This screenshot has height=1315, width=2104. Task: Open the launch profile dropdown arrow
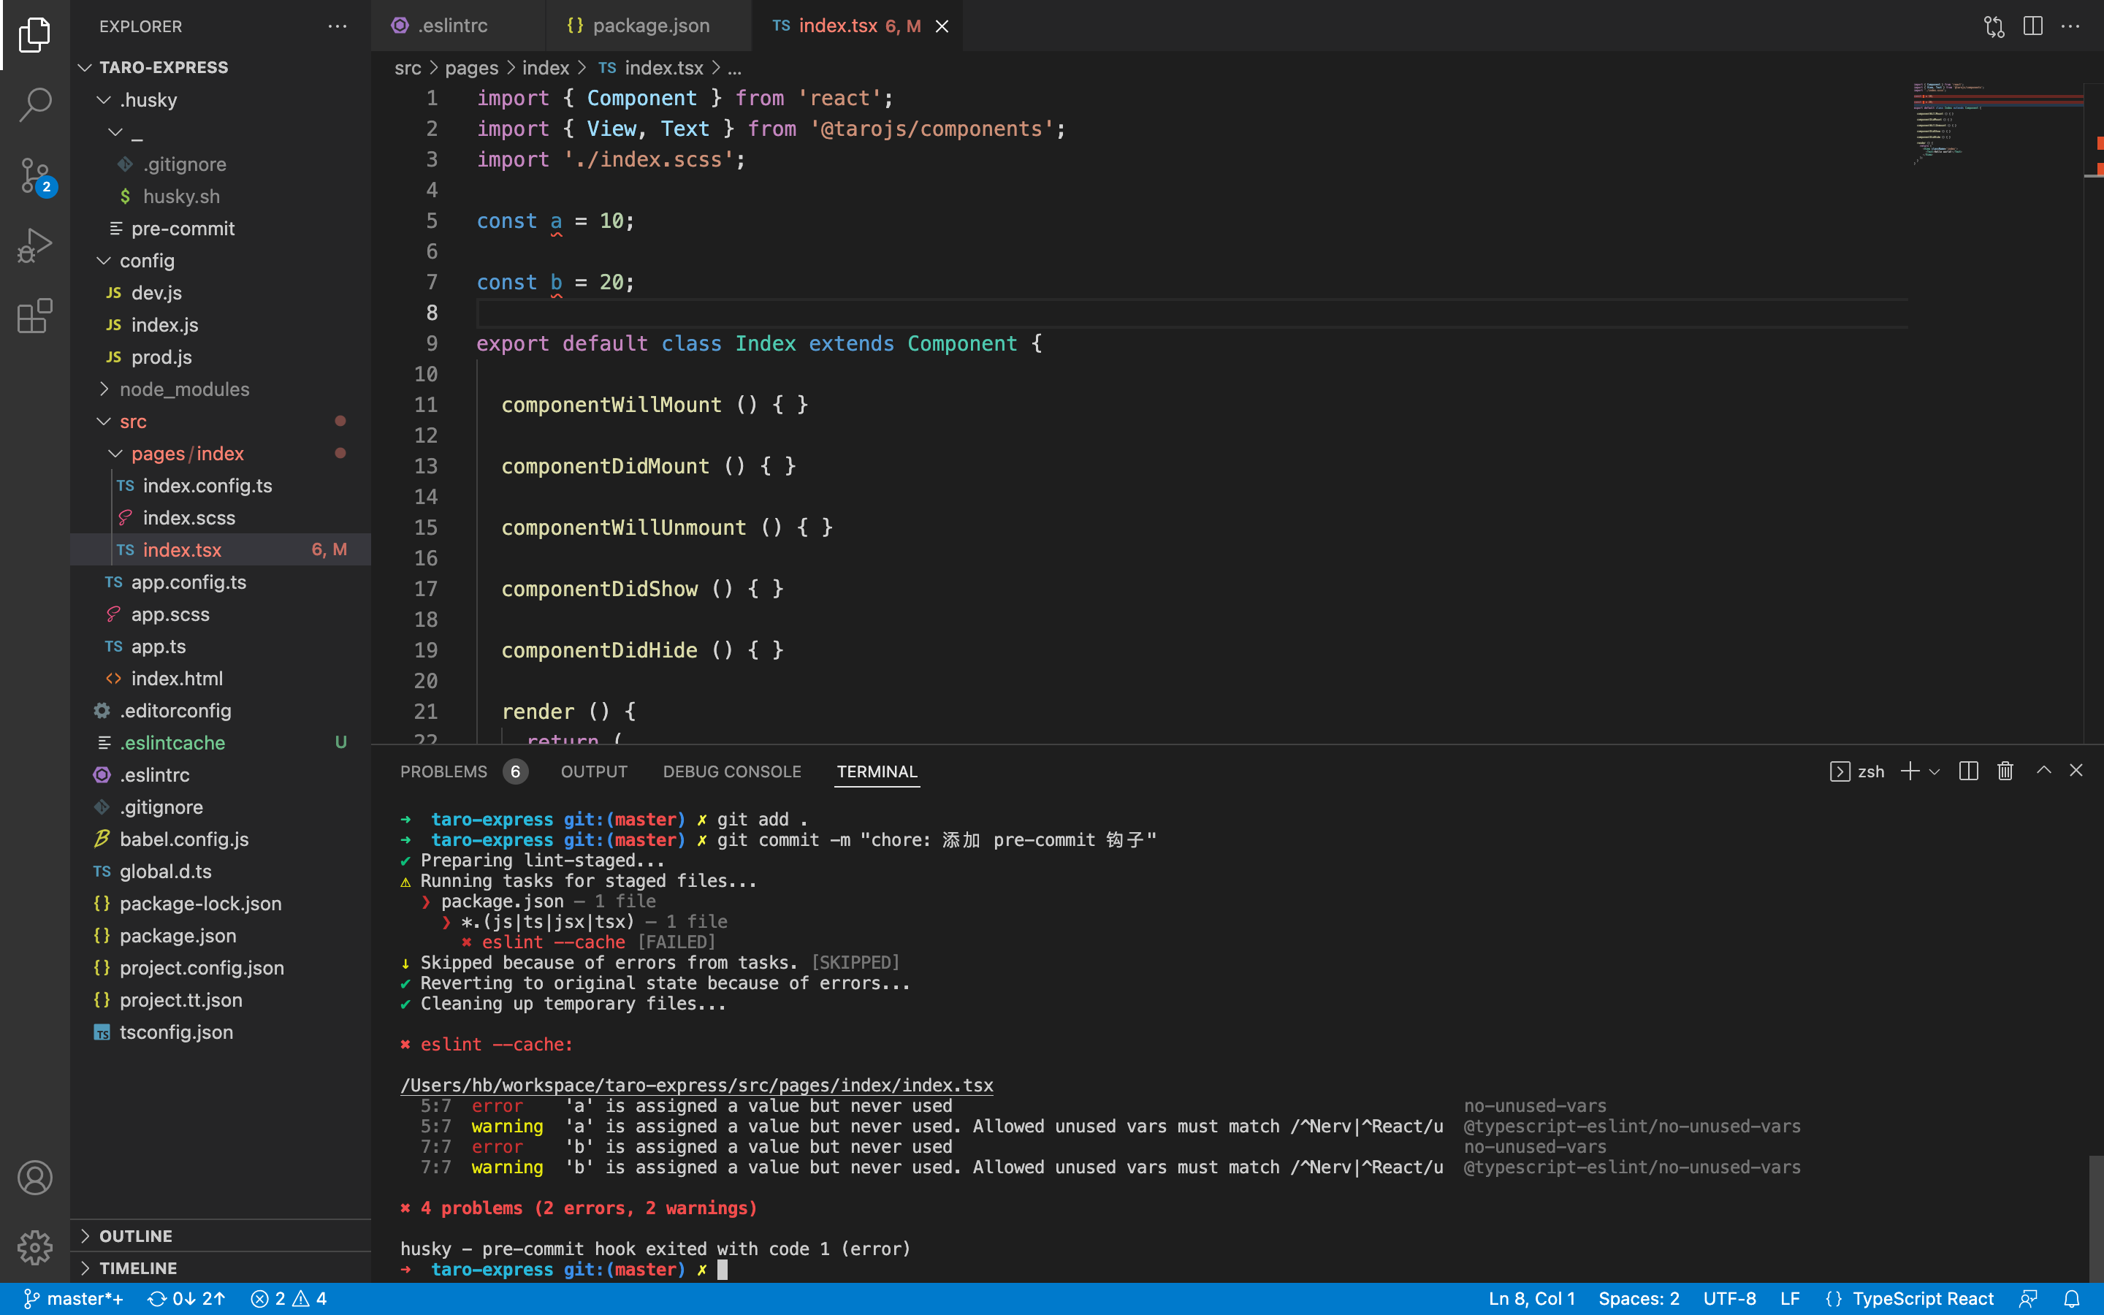(1935, 771)
